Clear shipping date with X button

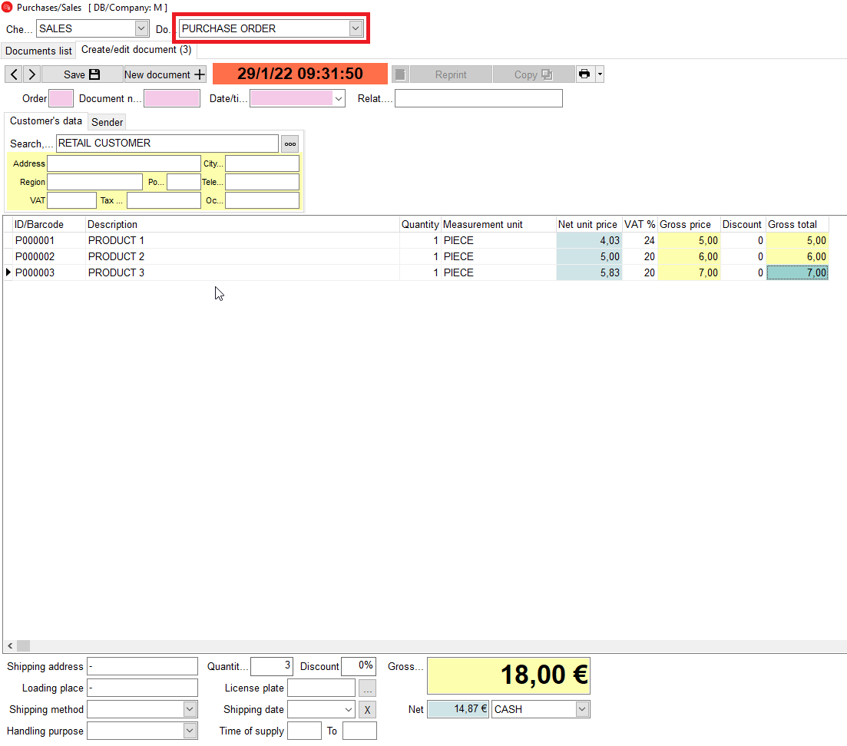click(x=368, y=710)
